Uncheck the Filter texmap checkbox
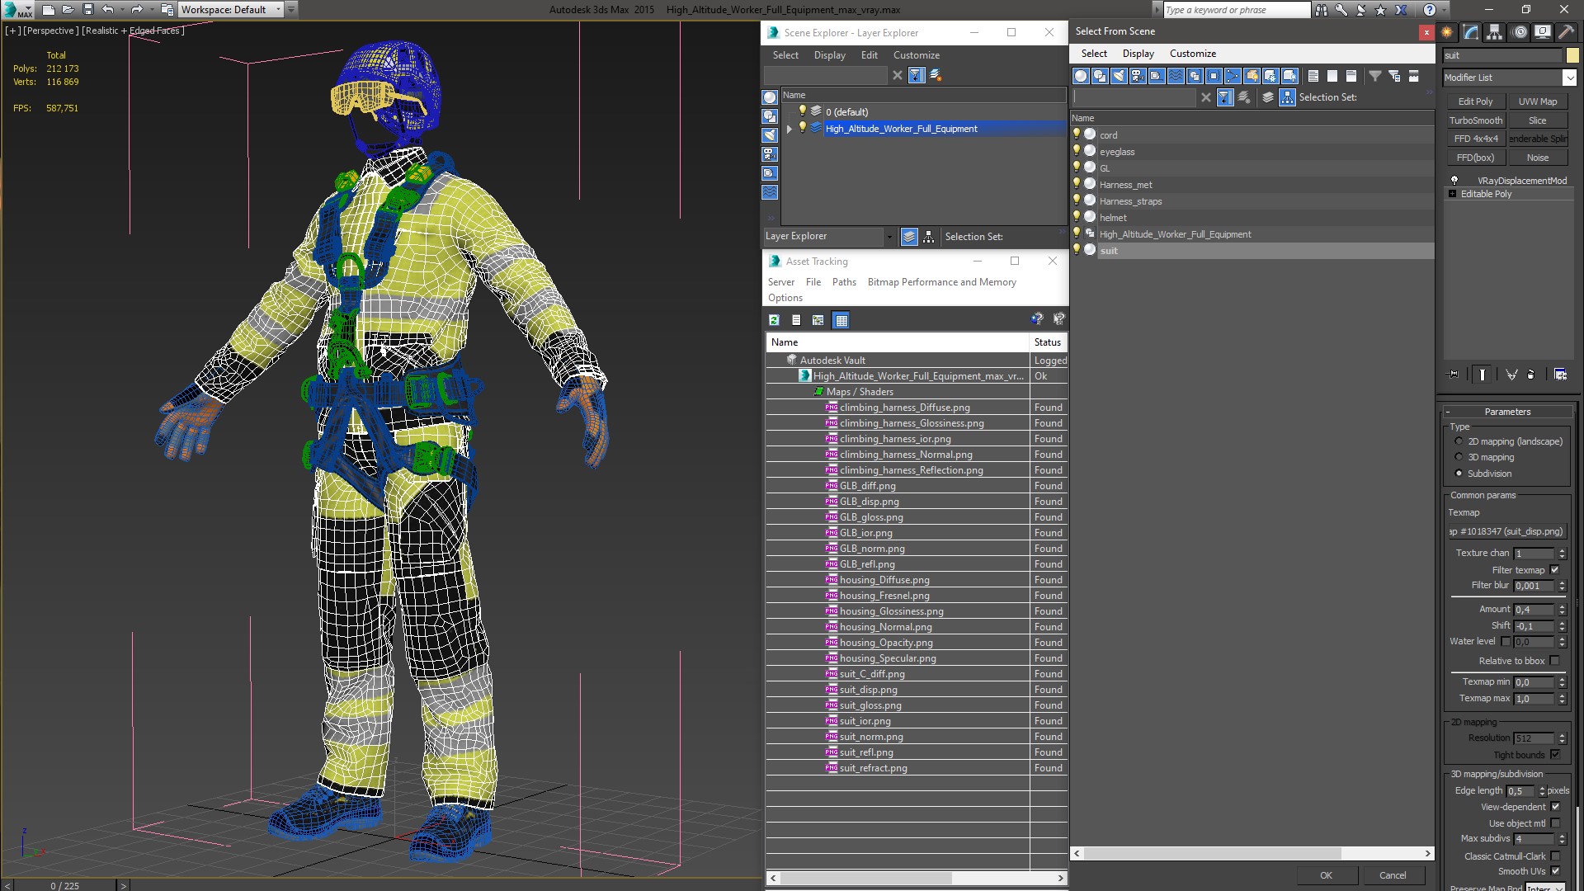The height and width of the screenshot is (891, 1584). tap(1554, 570)
